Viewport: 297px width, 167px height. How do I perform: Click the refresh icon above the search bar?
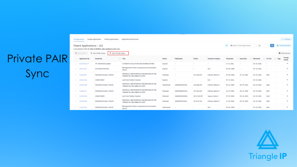click(227, 46)
